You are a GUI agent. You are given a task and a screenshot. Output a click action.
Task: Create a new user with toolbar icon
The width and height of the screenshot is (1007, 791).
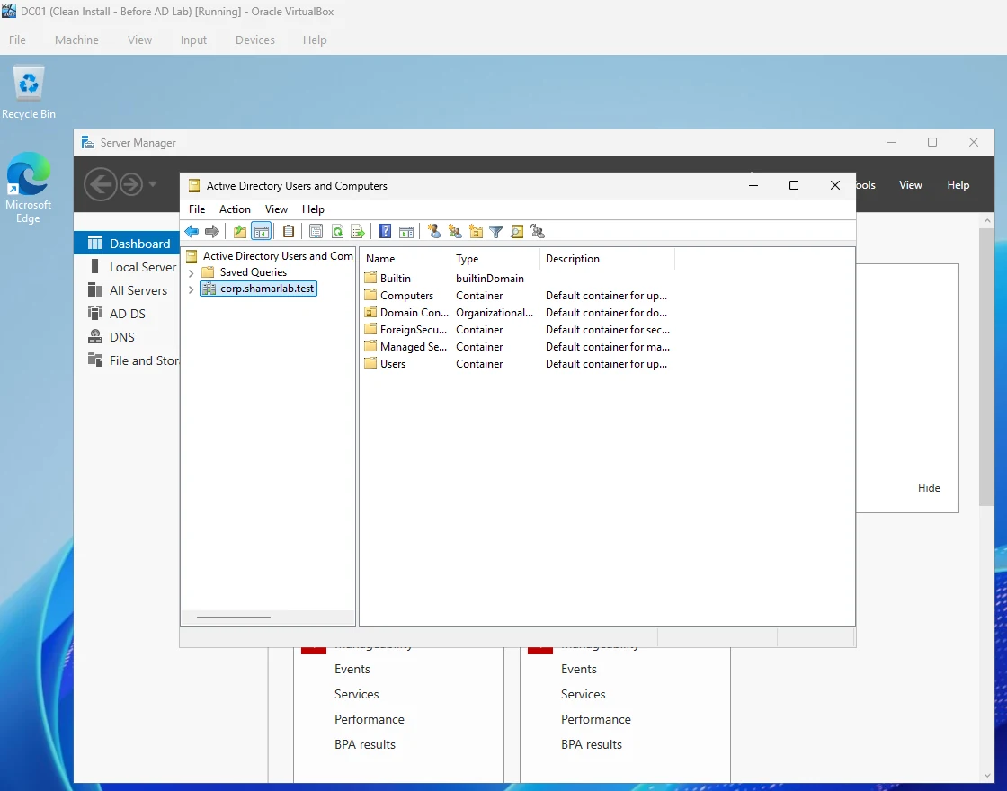tap(434, 232)
